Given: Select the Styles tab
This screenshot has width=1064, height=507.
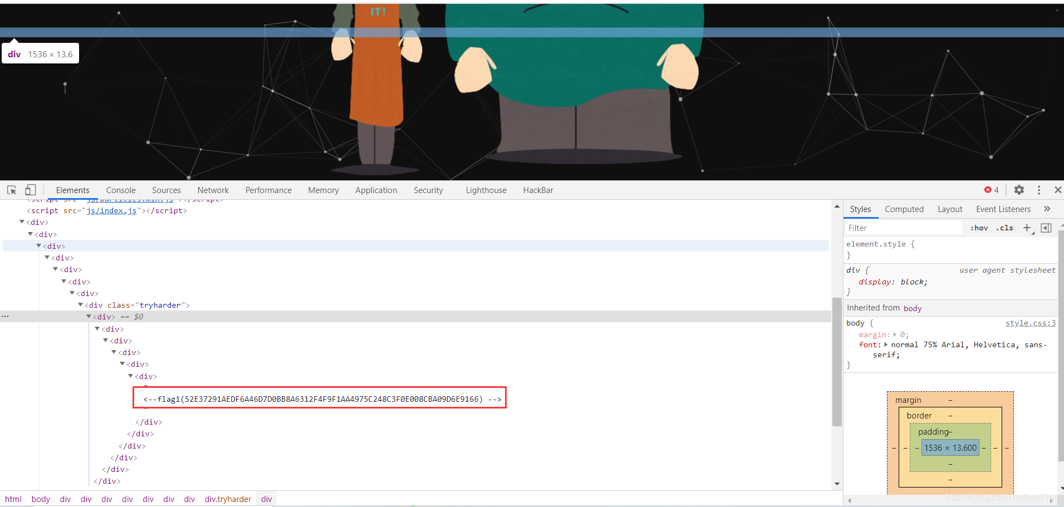Looking at the screenshot, I should pos(860,209).
